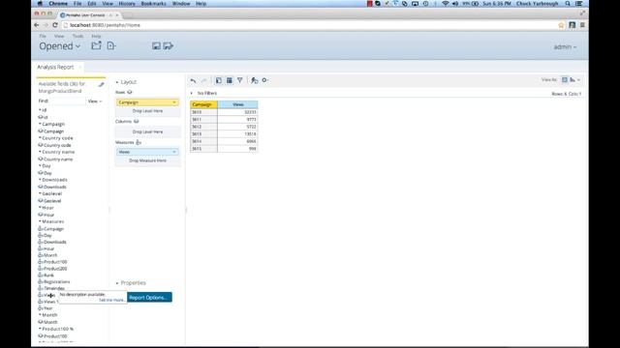Collapse the Campaign group in field list

tap(40, 124)
